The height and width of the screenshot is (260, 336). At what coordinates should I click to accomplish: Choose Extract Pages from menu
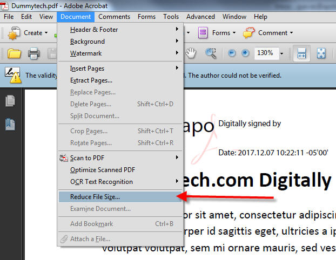point(120,80)
